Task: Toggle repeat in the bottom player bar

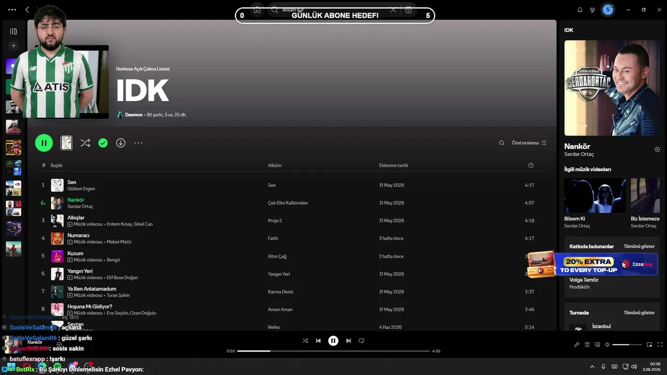Action: (x=361, y=341)
